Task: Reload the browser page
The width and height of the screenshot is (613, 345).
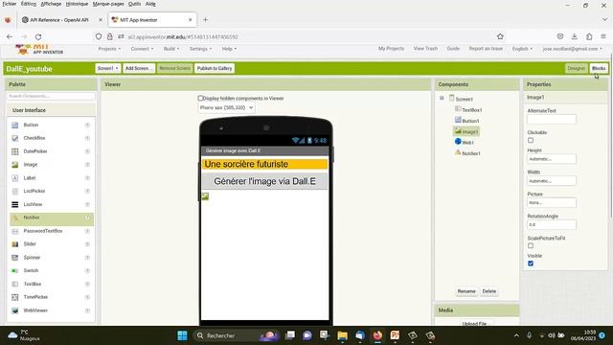Action: click(38, 36)
